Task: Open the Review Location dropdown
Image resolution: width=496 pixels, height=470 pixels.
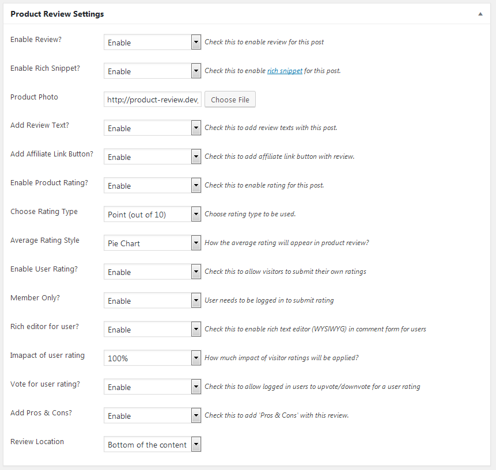Action: point(152,445)
